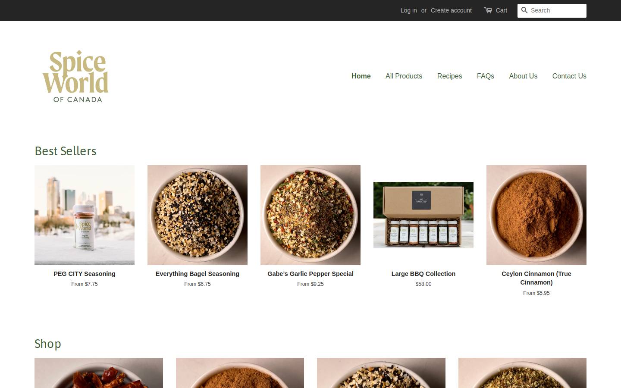Open the bagel seasoning mix Shop tile

[381, 373]
